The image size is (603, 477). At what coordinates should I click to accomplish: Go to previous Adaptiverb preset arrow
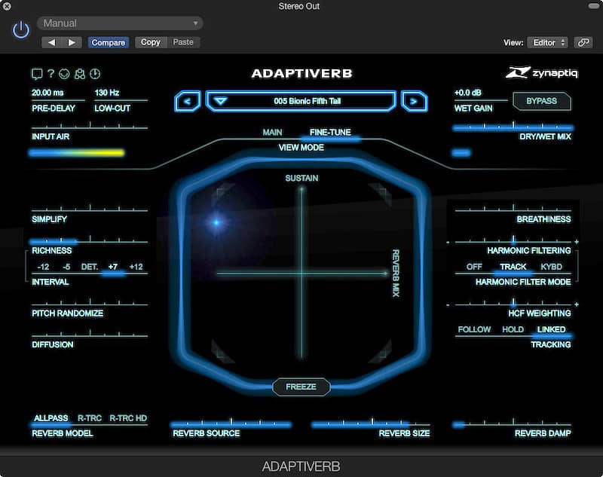187,102
